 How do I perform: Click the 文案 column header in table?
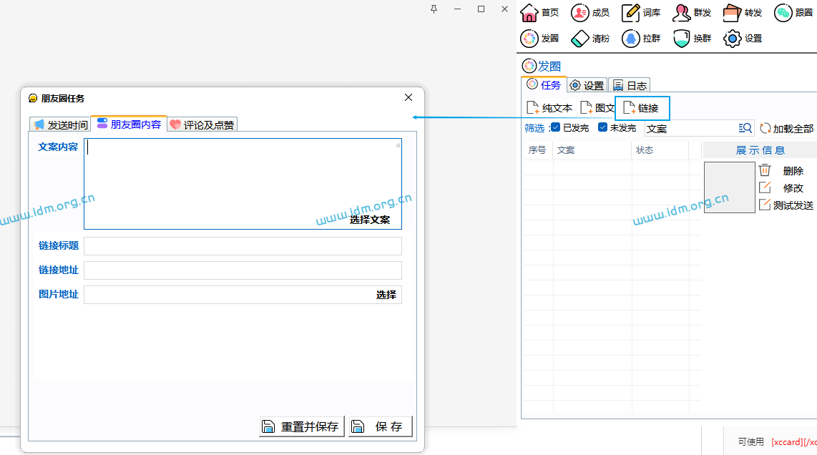(x=592, y=150)
